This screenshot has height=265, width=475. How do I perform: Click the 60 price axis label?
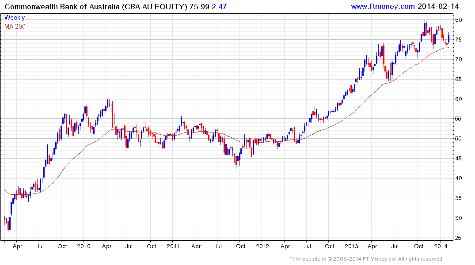(x=458, y=99)
